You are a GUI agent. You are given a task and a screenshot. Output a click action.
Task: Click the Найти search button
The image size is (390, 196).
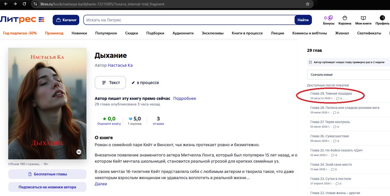pos(303,20)
